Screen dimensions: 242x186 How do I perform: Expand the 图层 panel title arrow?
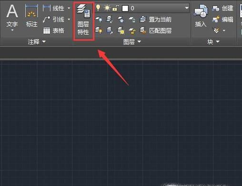139,41
